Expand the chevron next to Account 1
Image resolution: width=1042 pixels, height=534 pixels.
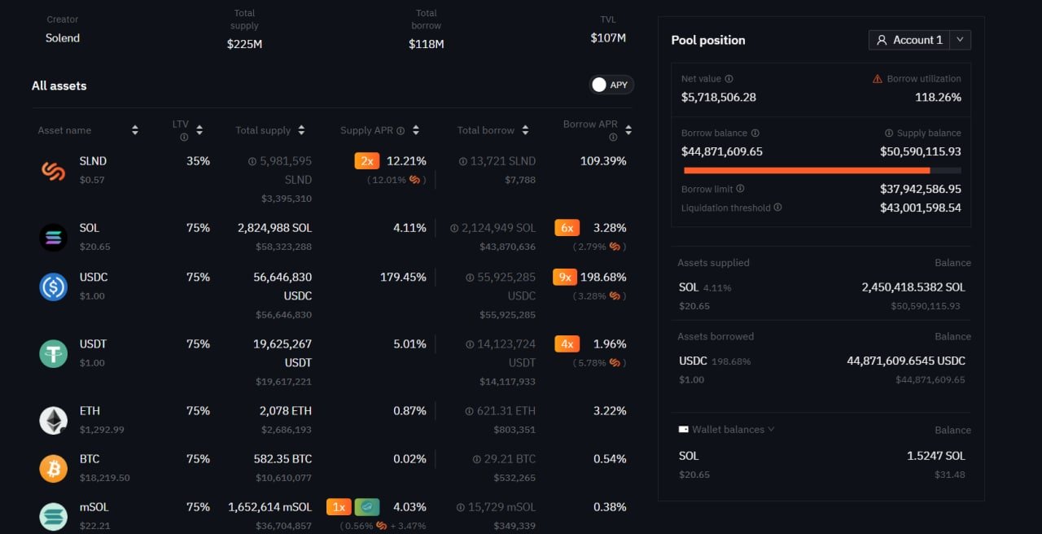point(960,40)
